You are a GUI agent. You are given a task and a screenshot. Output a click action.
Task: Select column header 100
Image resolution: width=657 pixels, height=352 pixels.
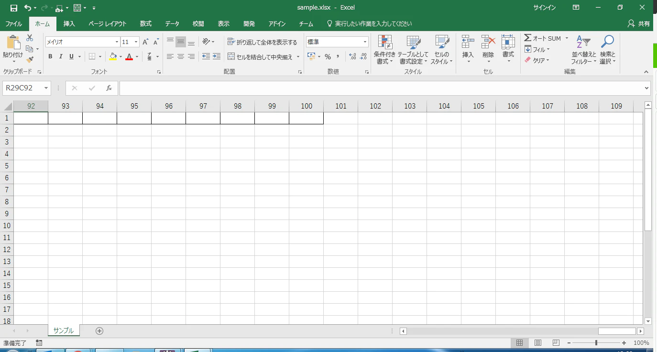(307, 106)
